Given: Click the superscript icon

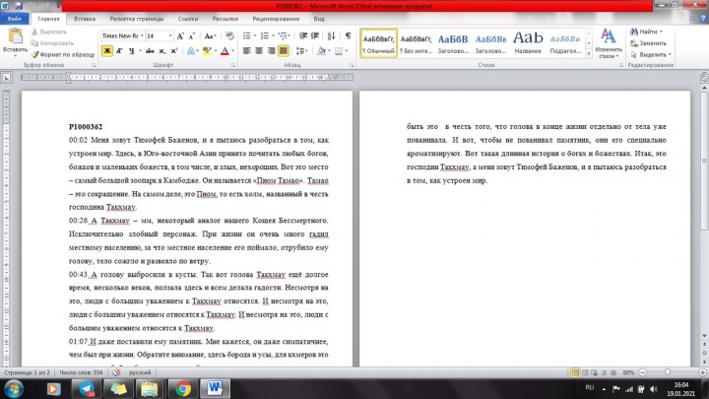Looking at the screenshot, I should pos(174,50).
